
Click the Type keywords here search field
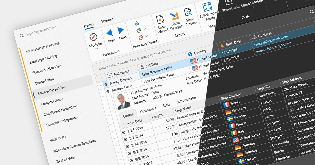pyautogui.click(x=41, y=31)
